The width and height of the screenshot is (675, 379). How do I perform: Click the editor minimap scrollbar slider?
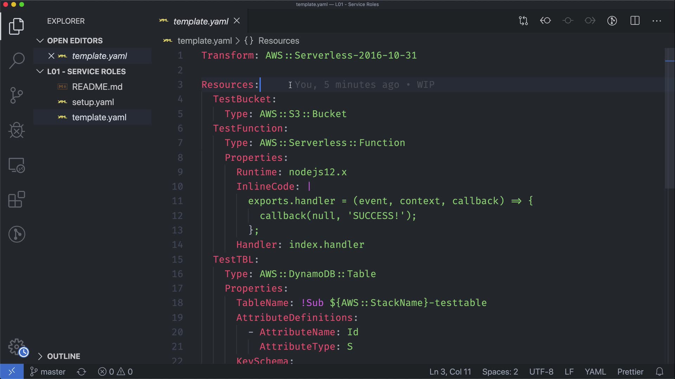click(x=669, y=119)
